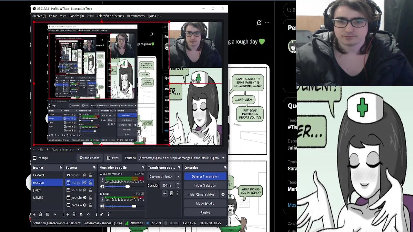413x232 pixels.
Task: Delete the current transition with trash icon
Action: [171, 193]
